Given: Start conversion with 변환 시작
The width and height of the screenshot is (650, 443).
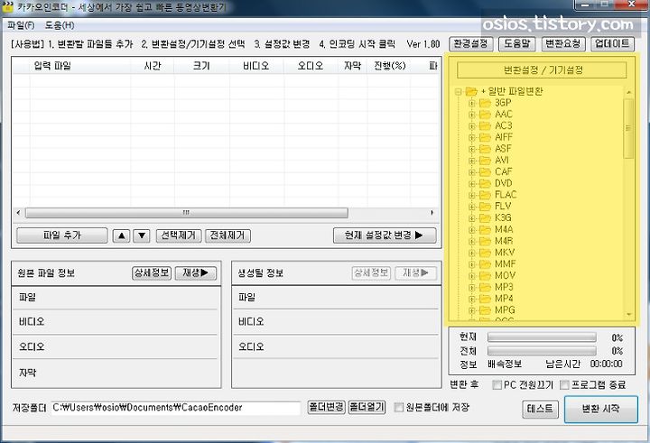Looking at the screenshot, I should 601,409.
